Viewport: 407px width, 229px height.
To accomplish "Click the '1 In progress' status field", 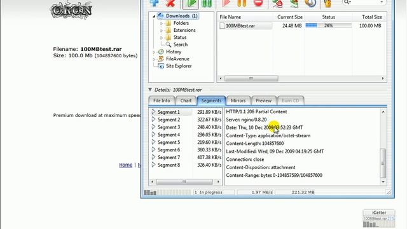I will click(x=214, y=192).
